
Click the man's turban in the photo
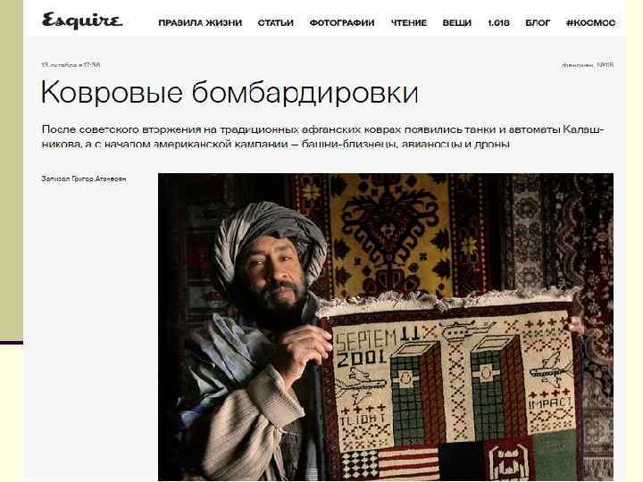pos(269,236)
